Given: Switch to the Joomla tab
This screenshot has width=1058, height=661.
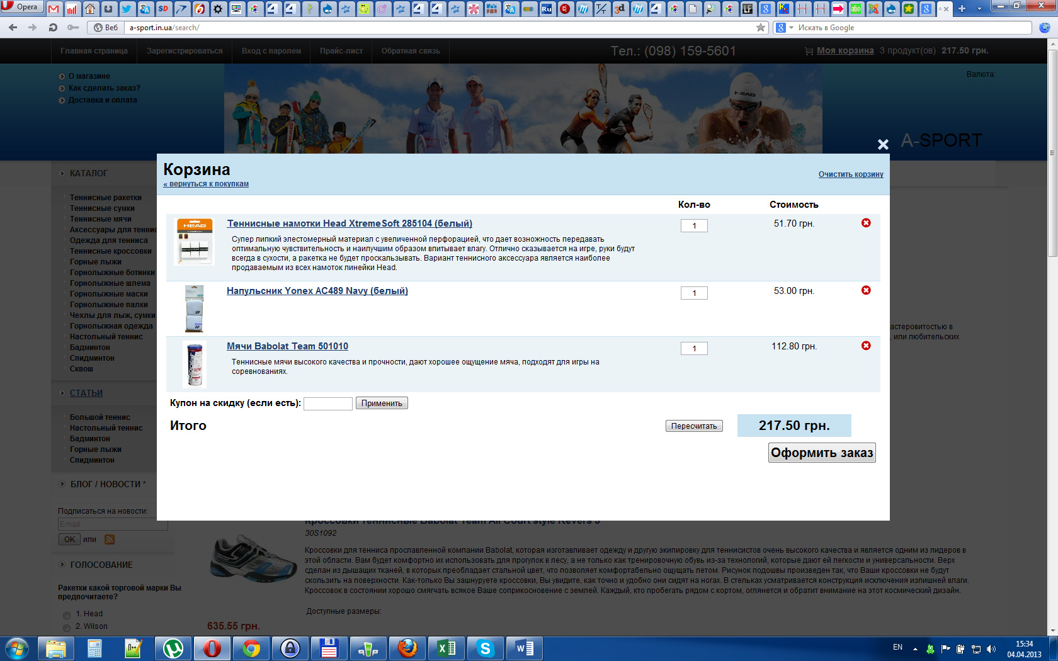Looking at the screenshot, I should point(874,9).
